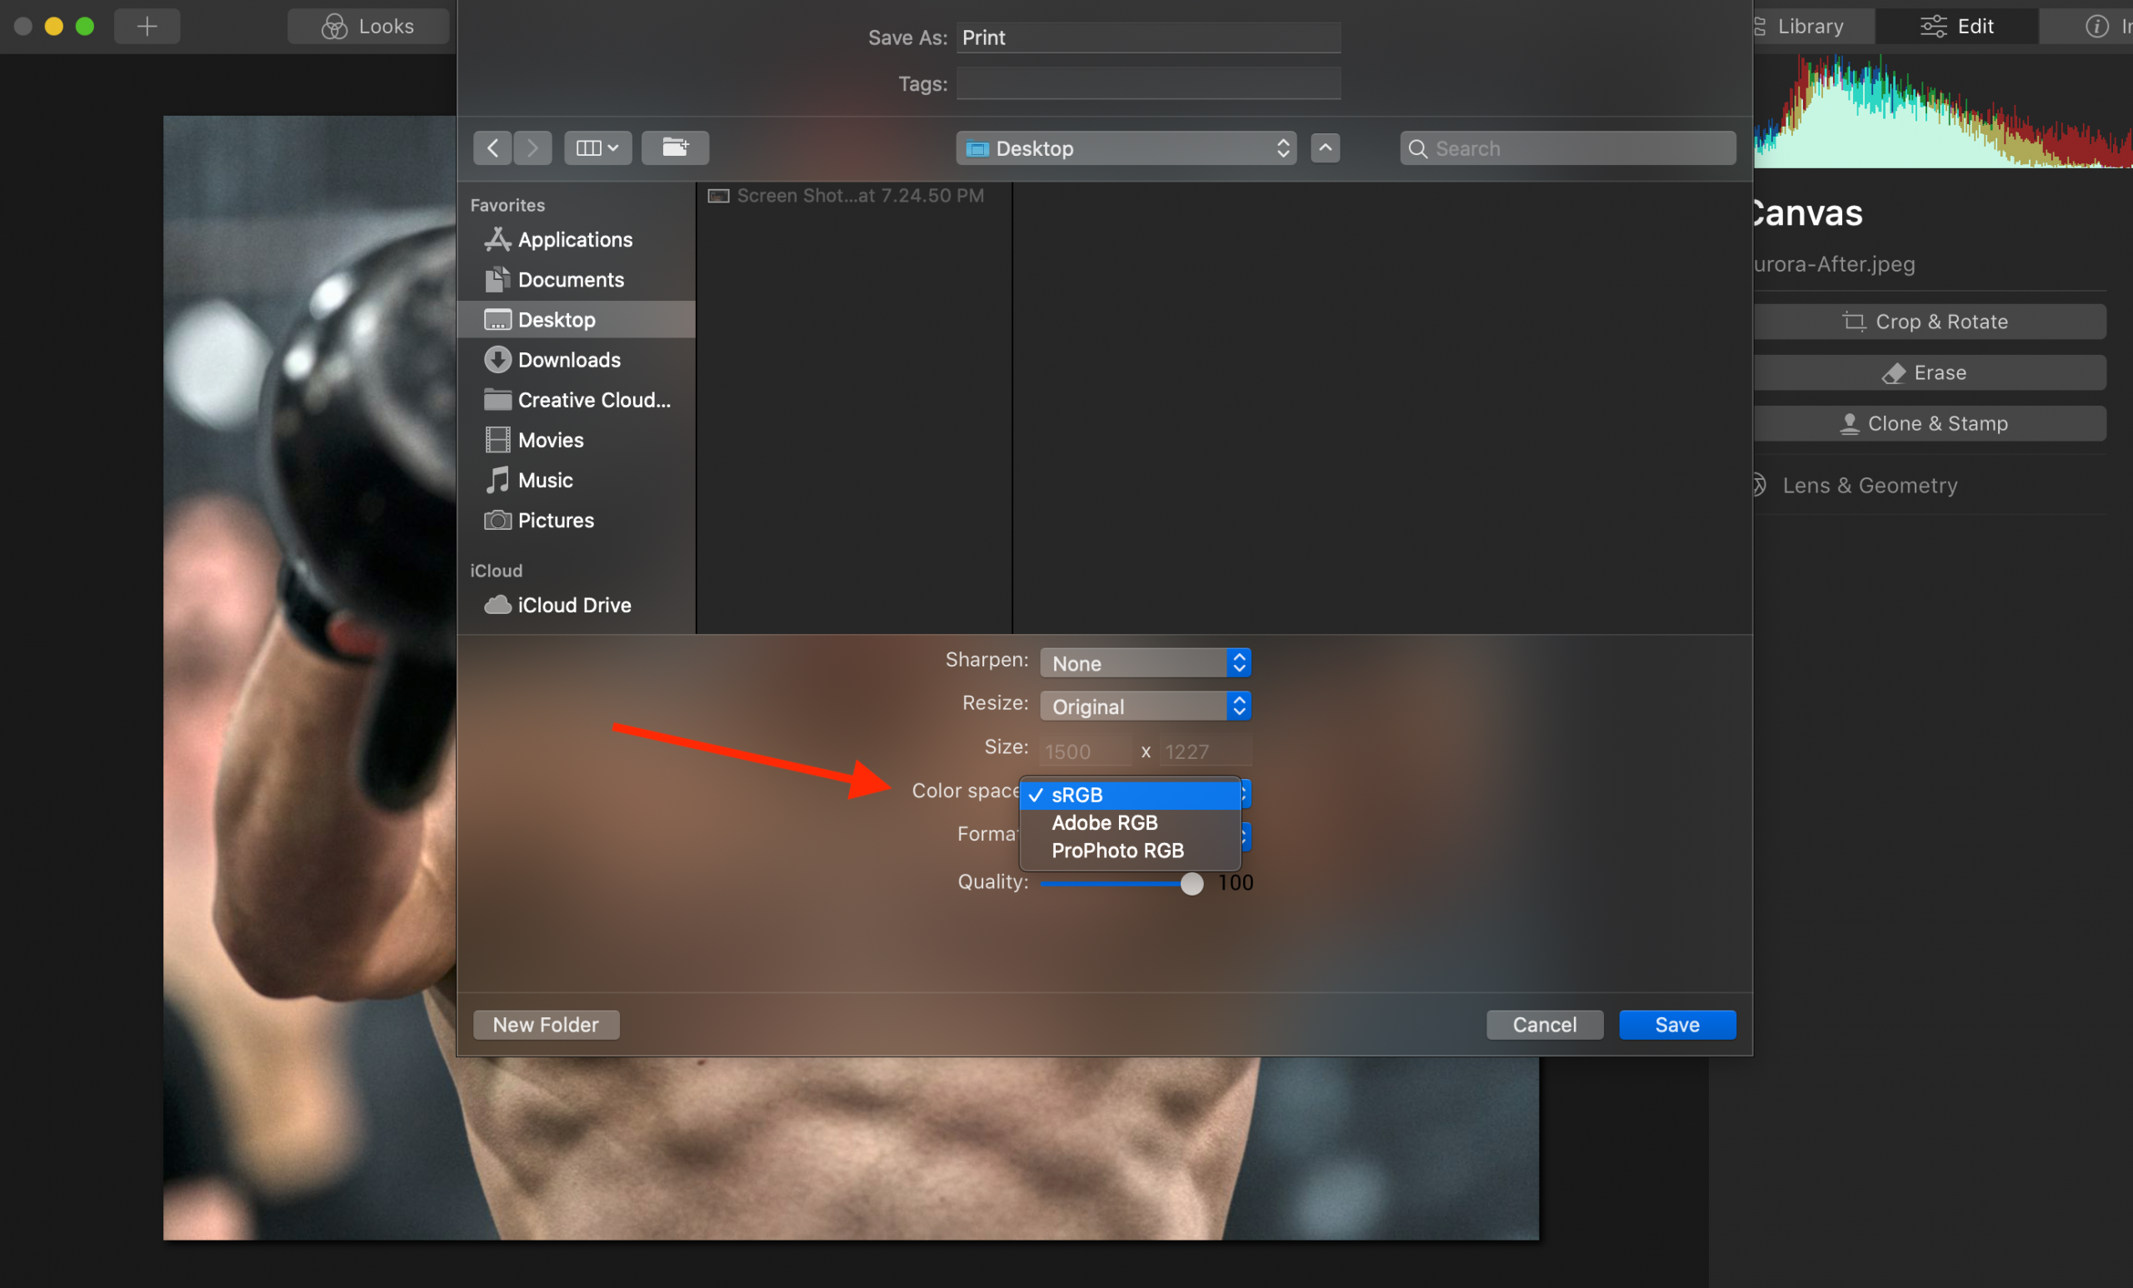Select the Erase tool
This screenshot has height=1288, width=2133.
pos(1927,372)
